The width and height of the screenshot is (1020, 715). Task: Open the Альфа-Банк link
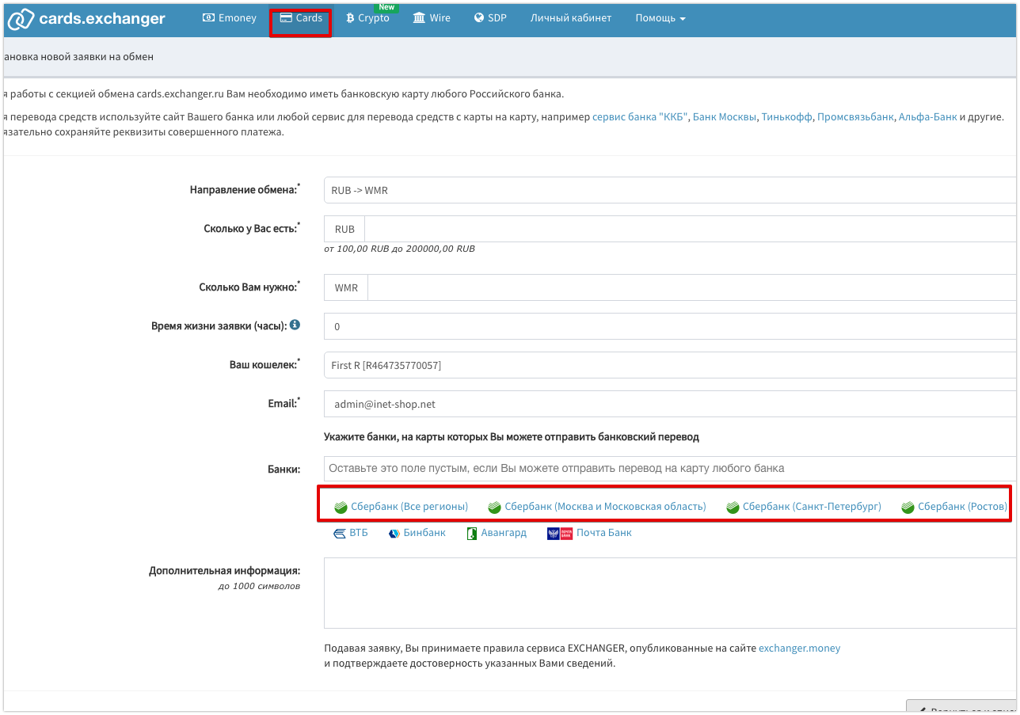927,116
